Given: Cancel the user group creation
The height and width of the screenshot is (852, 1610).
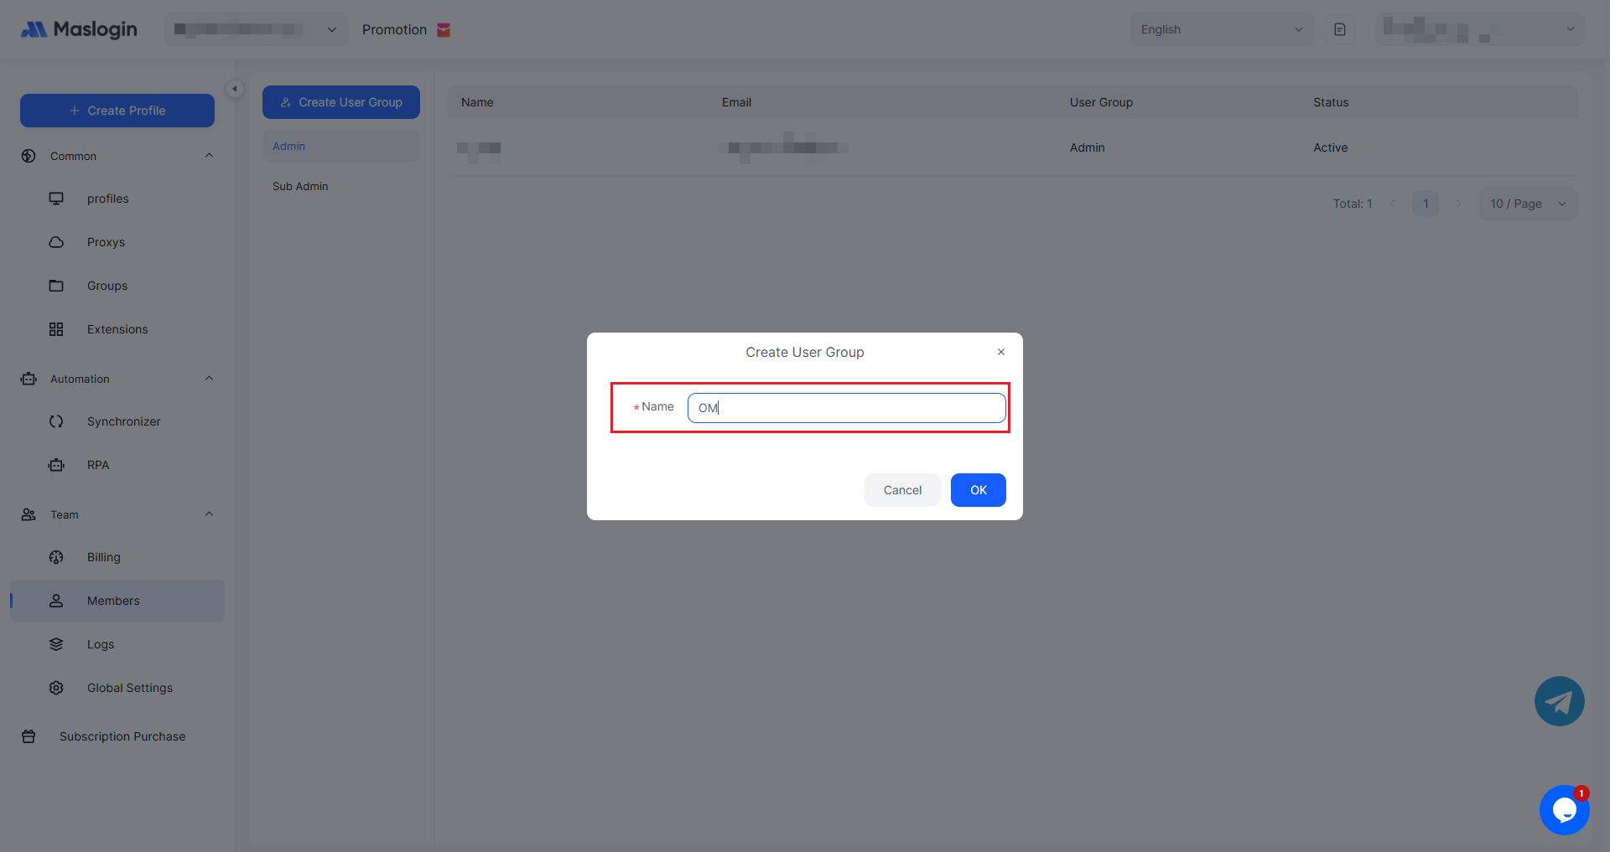Looking at the screenshot, I should (x=902, y=490).
